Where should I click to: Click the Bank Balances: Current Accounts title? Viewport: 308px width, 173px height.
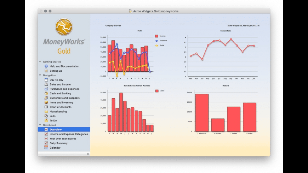click(x=137, y=86)
